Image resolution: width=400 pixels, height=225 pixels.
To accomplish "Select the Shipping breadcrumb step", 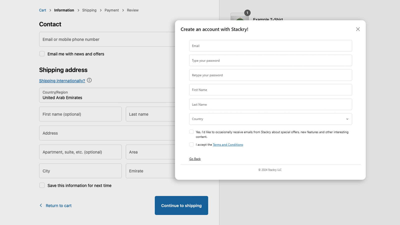I will tap(89, 10).
